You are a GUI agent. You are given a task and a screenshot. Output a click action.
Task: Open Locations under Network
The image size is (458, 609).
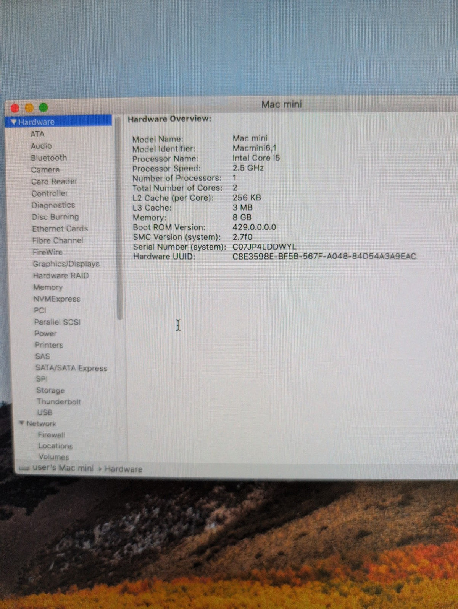pos(55,446)
